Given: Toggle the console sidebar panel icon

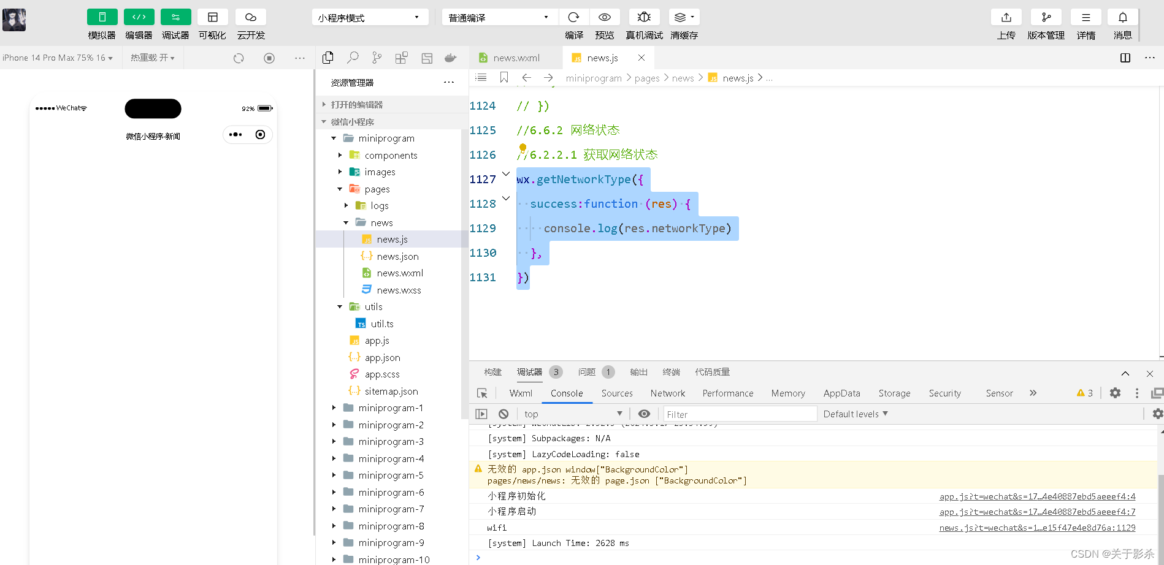Looking at the screenshot, I should point(481,414).
